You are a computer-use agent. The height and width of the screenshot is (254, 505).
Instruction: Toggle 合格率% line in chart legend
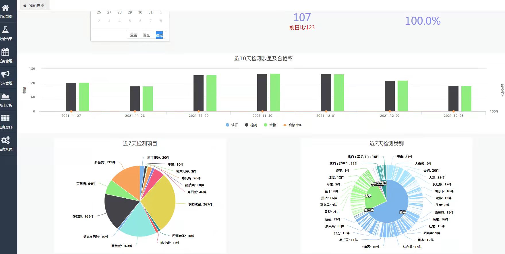click(292, 125)
